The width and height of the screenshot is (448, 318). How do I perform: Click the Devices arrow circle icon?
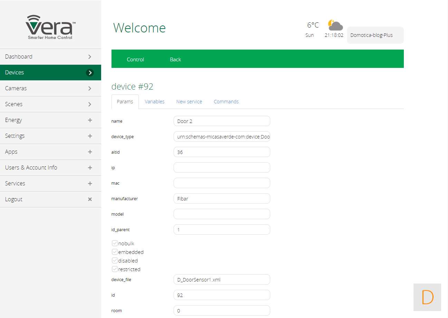90,72
